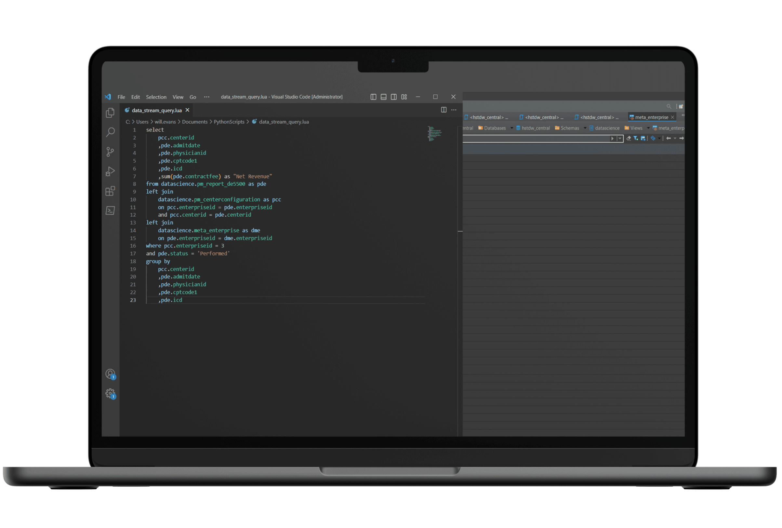Viewport: 782px width, 528px height.
Task: Open the Run and Debug view
Action: tap(110, 171)
